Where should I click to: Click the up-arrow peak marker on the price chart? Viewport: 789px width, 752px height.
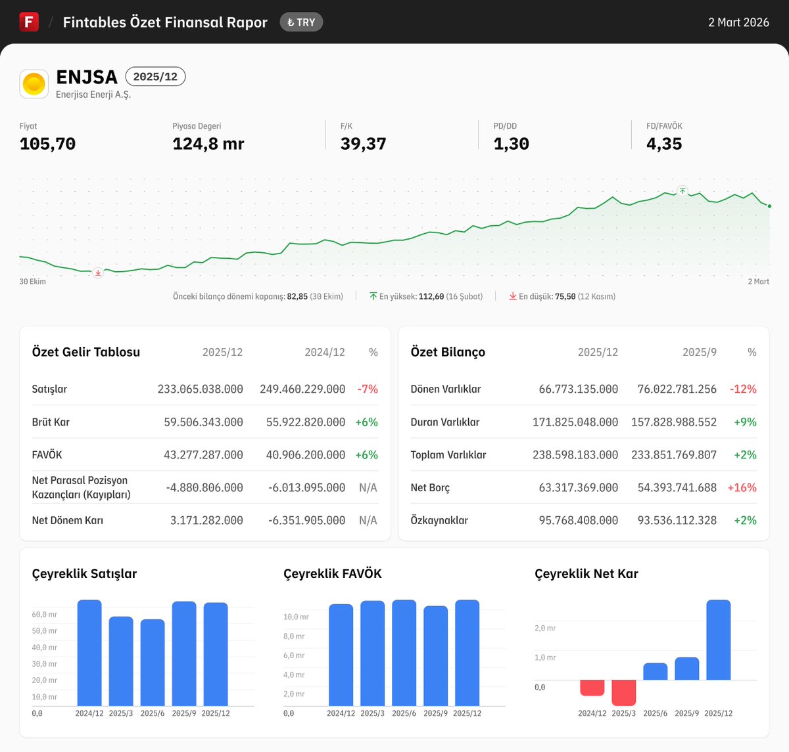[682, 191]
